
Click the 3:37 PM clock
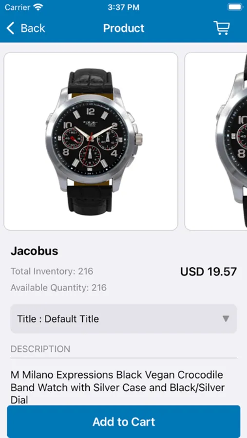coord(123,7)
